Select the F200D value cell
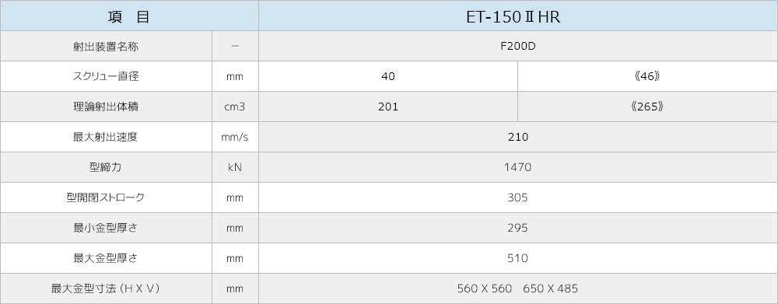This screenshot has height=304, width=778. click(518, 46)
